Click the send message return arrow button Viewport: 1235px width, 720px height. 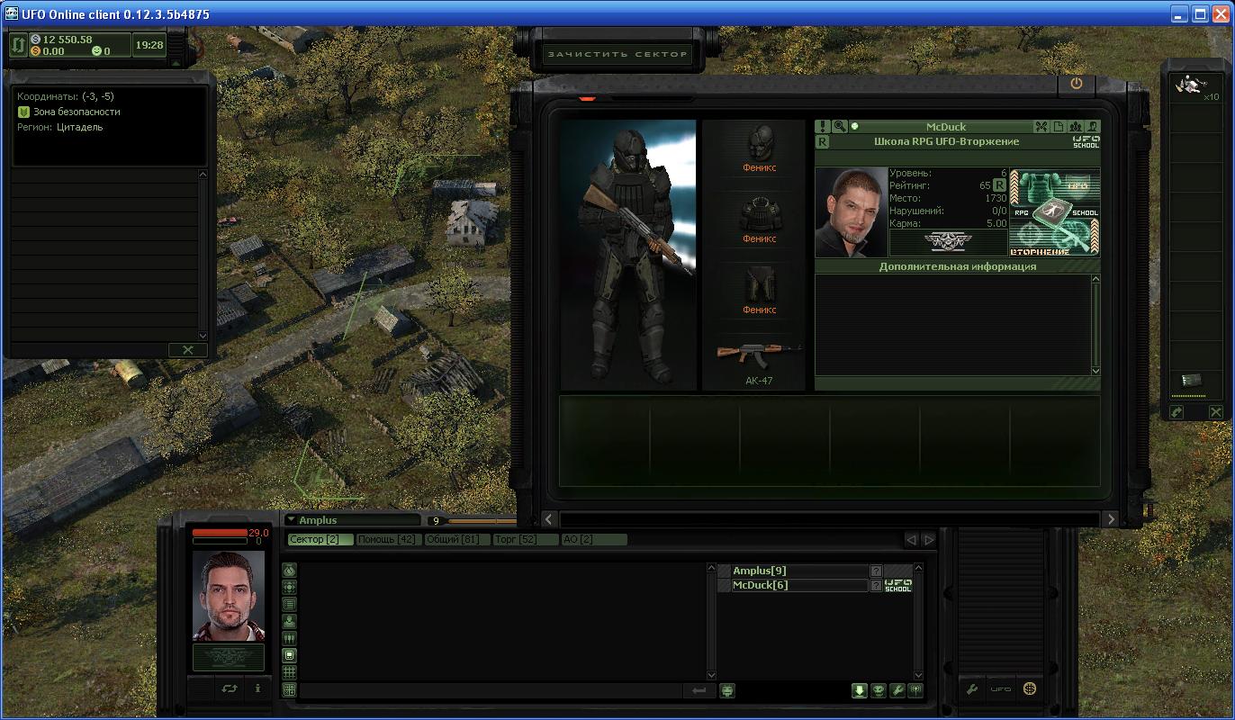(x=699, y=690)
